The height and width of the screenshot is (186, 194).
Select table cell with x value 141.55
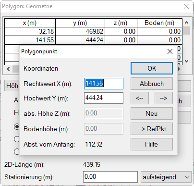(x=30, y=40)
